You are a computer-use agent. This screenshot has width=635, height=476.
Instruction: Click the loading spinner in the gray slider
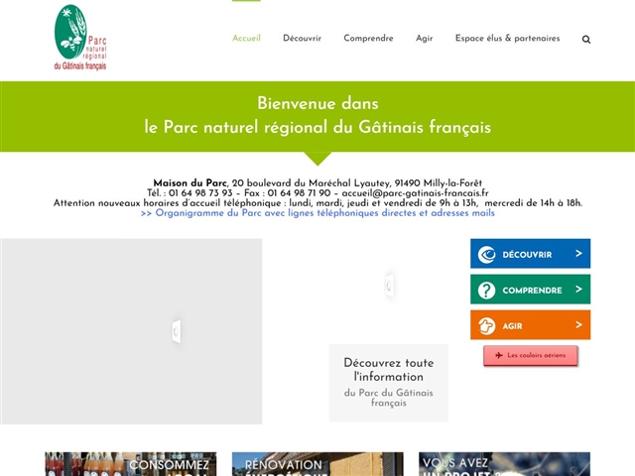(x=176, y=331)
